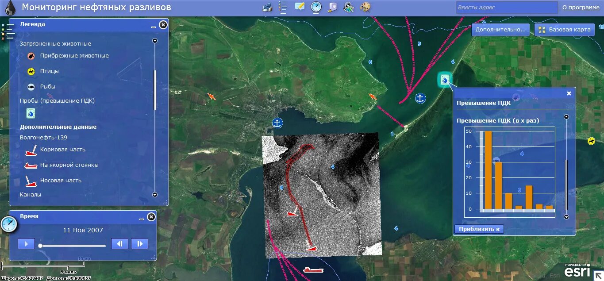Click the Print widget icon
Screen dimensions: 604x281
(267, 7)
